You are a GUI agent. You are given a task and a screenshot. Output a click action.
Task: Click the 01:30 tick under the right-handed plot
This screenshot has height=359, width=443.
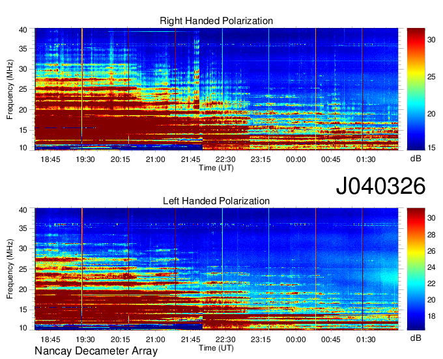click(366, 159)
